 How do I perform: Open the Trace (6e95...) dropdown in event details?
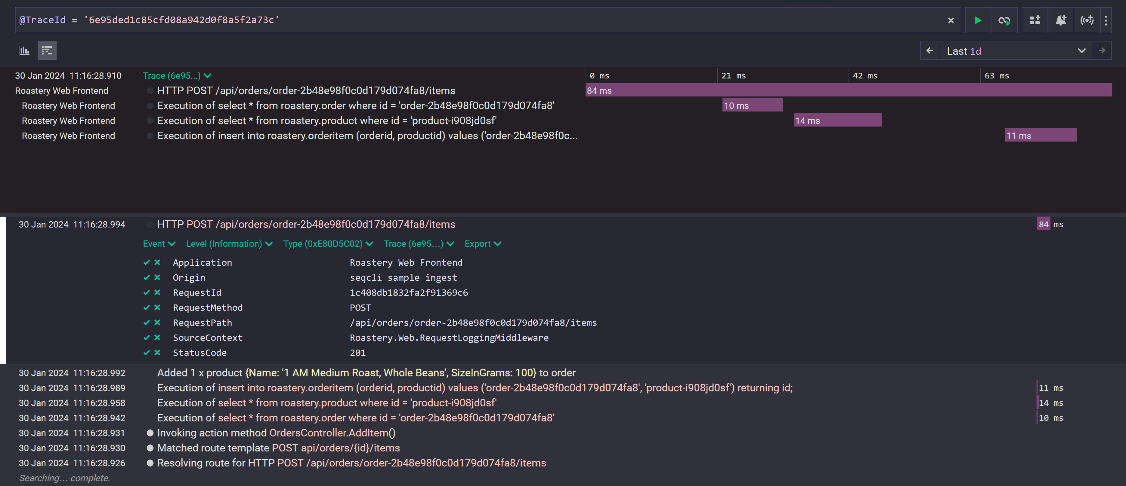[419, 244]
